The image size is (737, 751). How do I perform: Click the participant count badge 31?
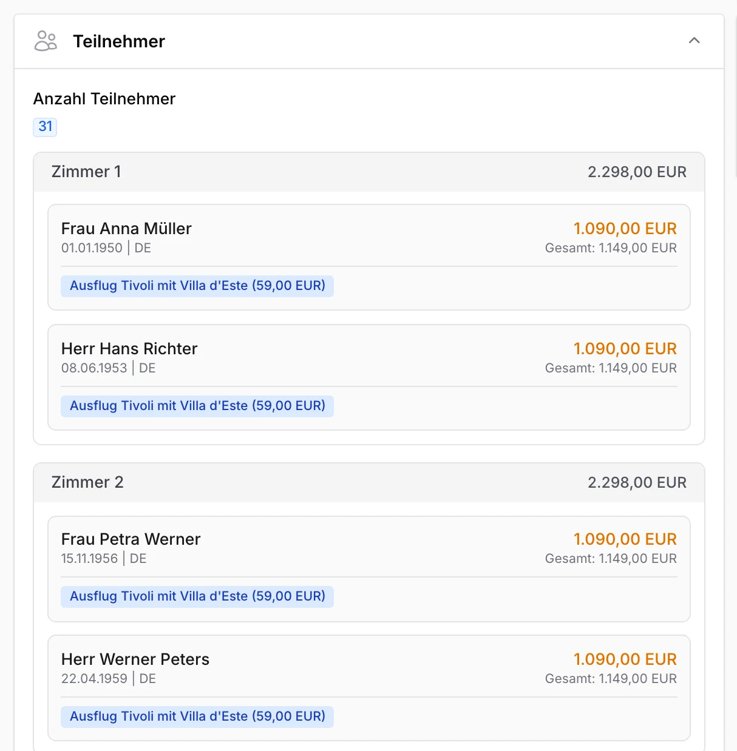tap(45, 126)
